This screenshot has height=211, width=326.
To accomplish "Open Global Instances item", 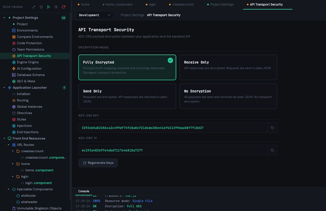I will [29, 107].
